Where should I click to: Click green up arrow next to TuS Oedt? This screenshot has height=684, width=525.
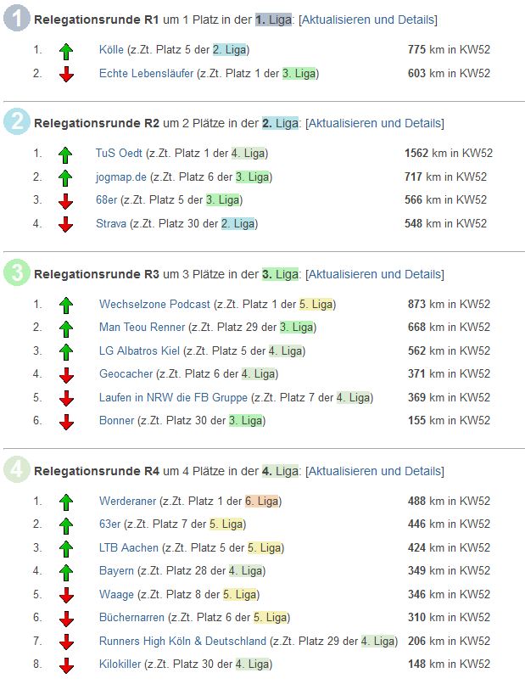coord(66,154)
